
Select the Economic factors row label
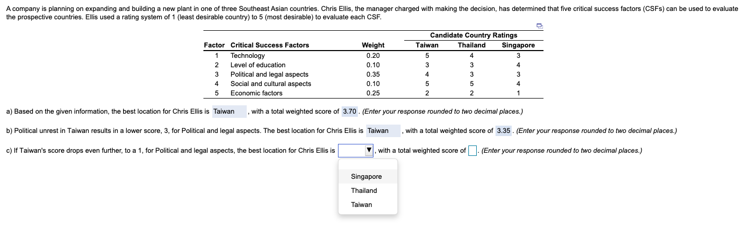[257, 93]
